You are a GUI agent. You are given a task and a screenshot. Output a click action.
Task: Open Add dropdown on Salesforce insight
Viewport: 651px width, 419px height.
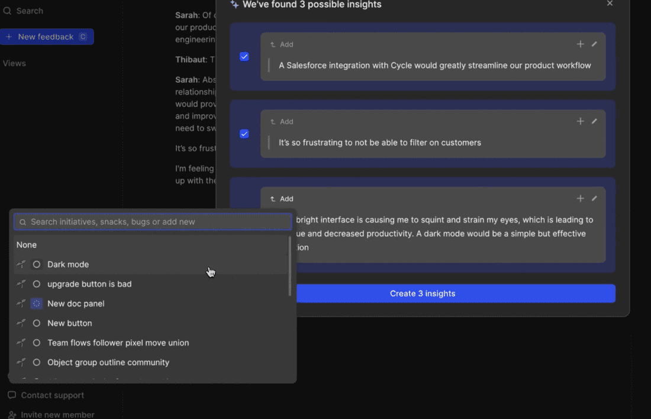(282, 44)
